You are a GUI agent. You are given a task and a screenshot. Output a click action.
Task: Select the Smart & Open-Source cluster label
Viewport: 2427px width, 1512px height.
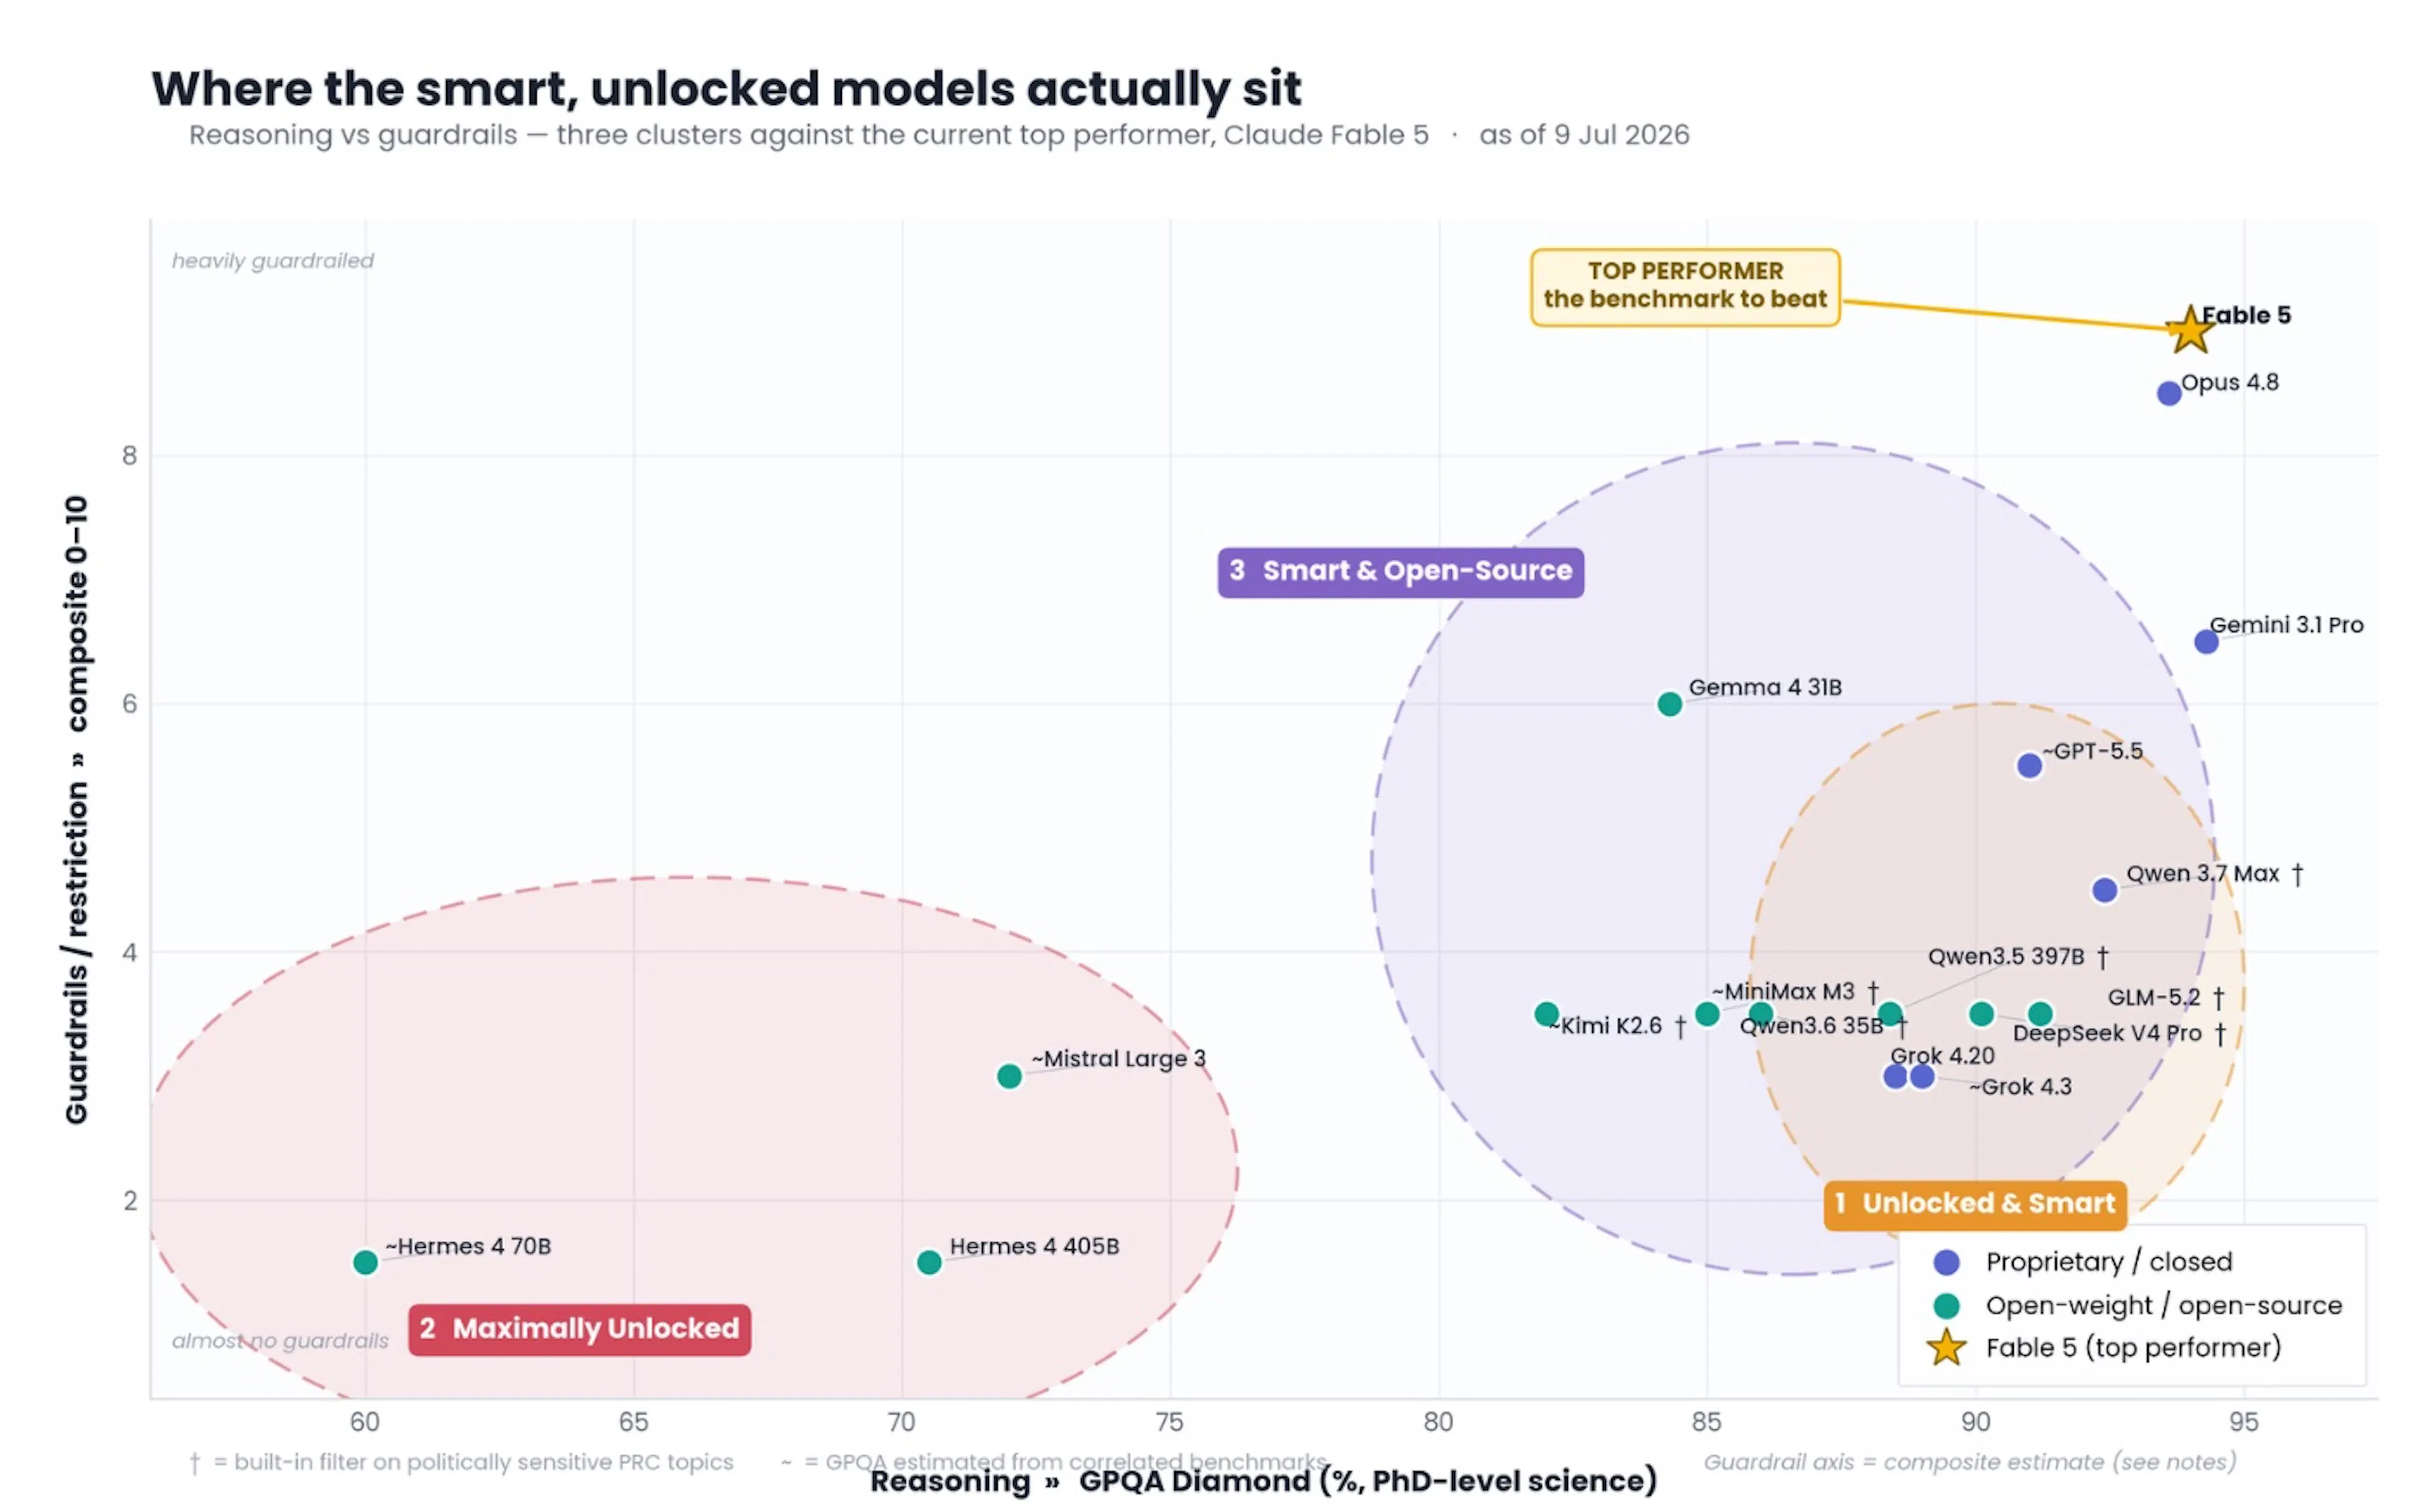[x=1401, y=572]
